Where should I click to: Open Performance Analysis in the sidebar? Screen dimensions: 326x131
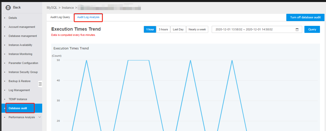(22, 117)
